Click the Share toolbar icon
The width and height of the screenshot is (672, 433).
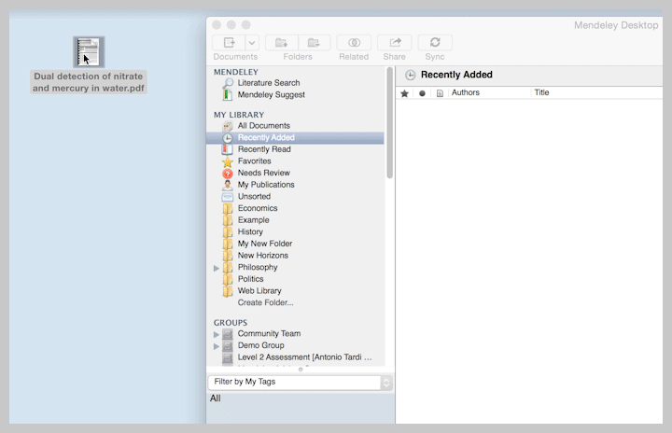pos(394,42)
